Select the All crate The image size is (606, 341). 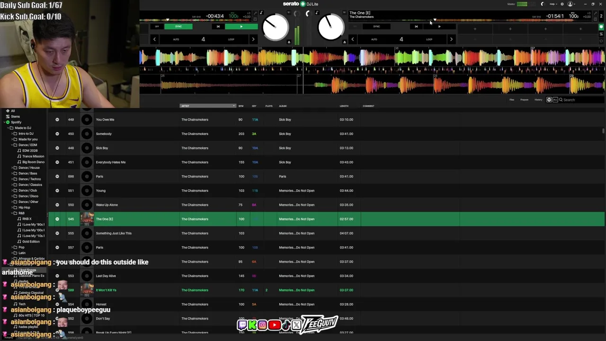[13, 111]
